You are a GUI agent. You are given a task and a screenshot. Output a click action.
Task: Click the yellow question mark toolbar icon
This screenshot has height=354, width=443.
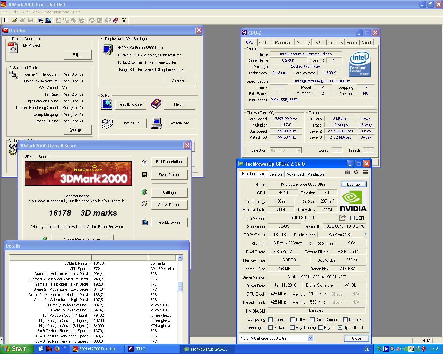pos(124,20)
